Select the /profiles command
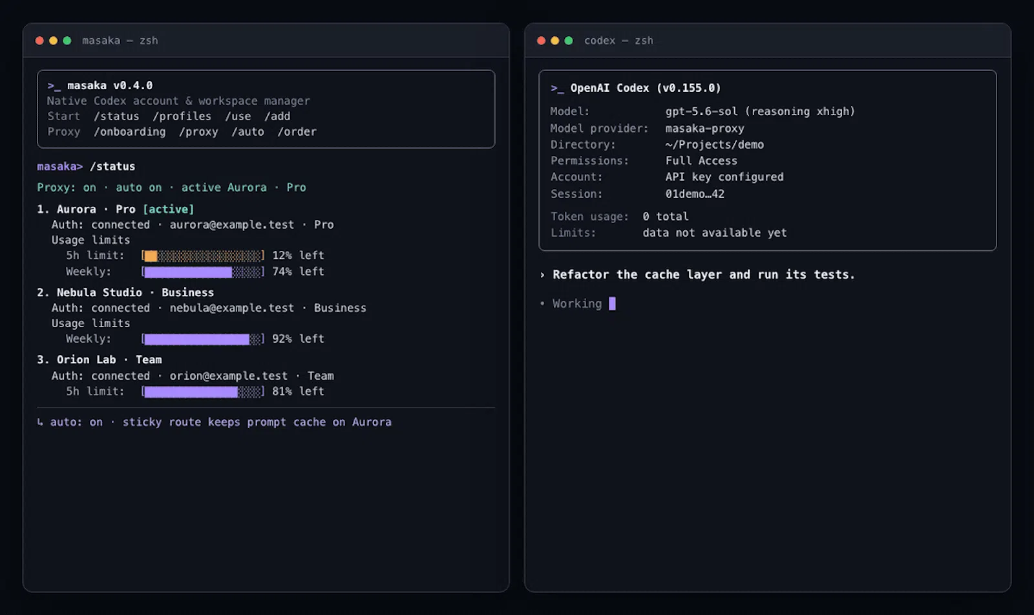This screenshot has width=1034, height=615. click(x=182, y=116)
